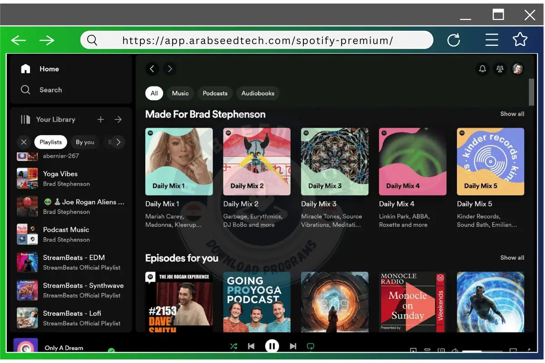Click Show all for Made For Brad Stephenson
The height and width of the screenshot is (363, 545).
click(512, 114)
